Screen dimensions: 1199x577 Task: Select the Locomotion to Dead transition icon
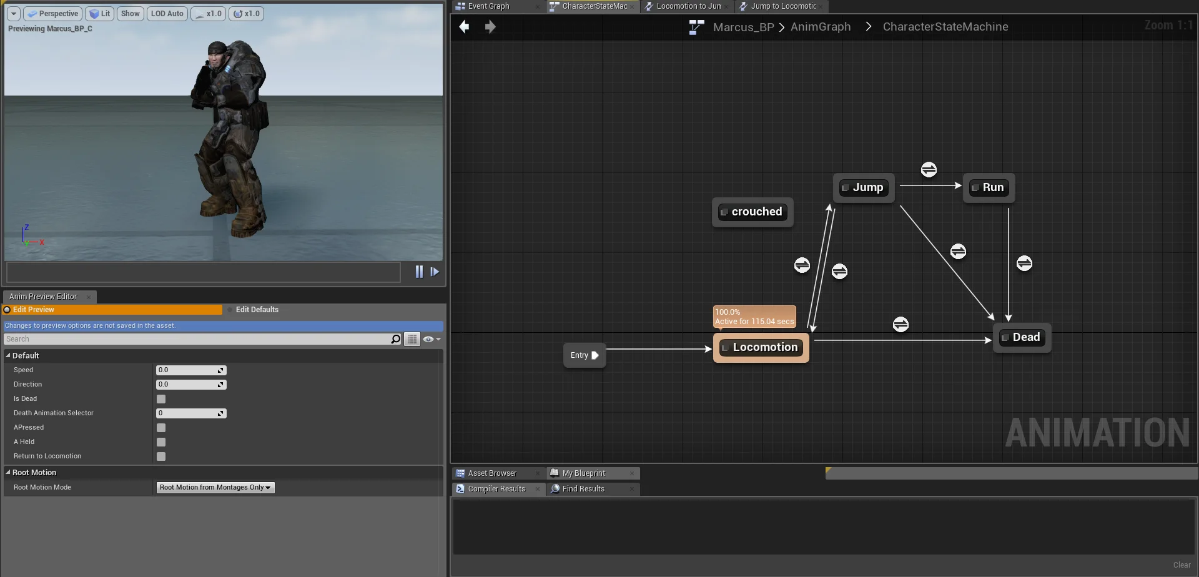tap(900, 324)
